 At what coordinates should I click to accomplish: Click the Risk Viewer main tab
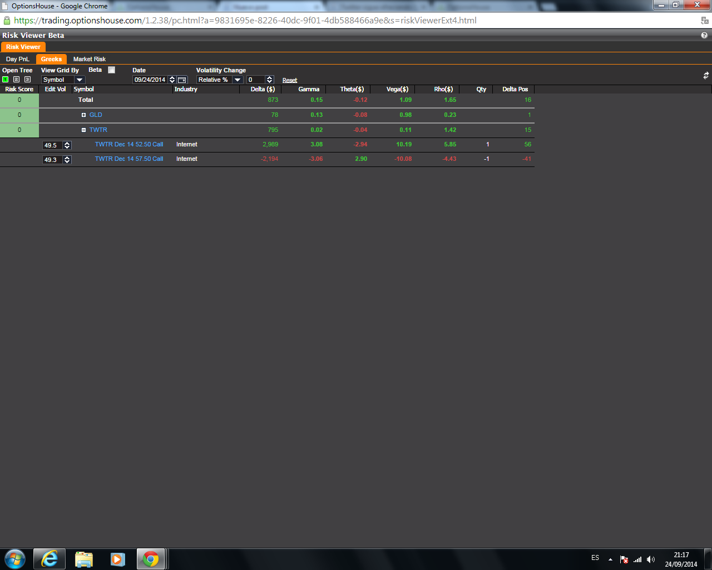[23, 47]
